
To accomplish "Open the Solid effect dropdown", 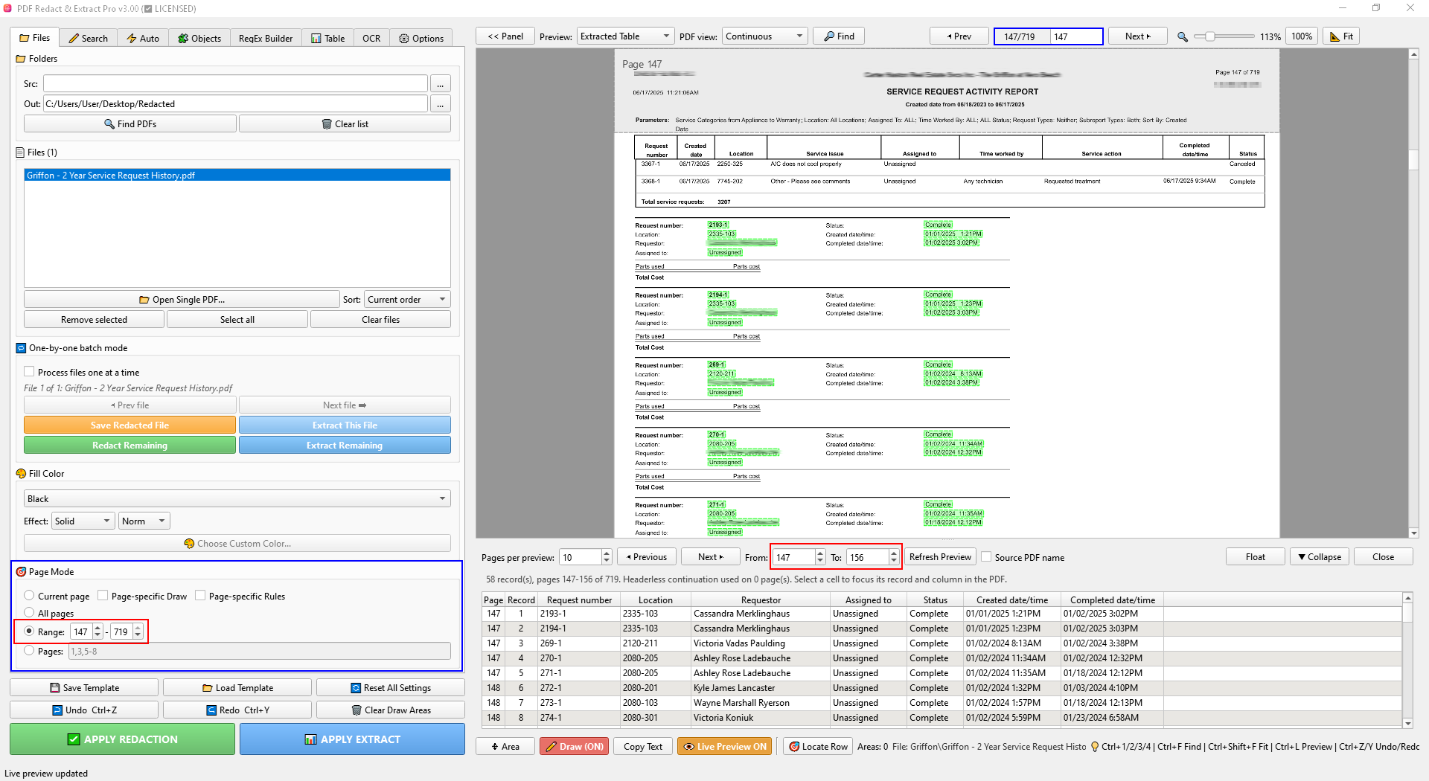I will [x=83, y=521].
